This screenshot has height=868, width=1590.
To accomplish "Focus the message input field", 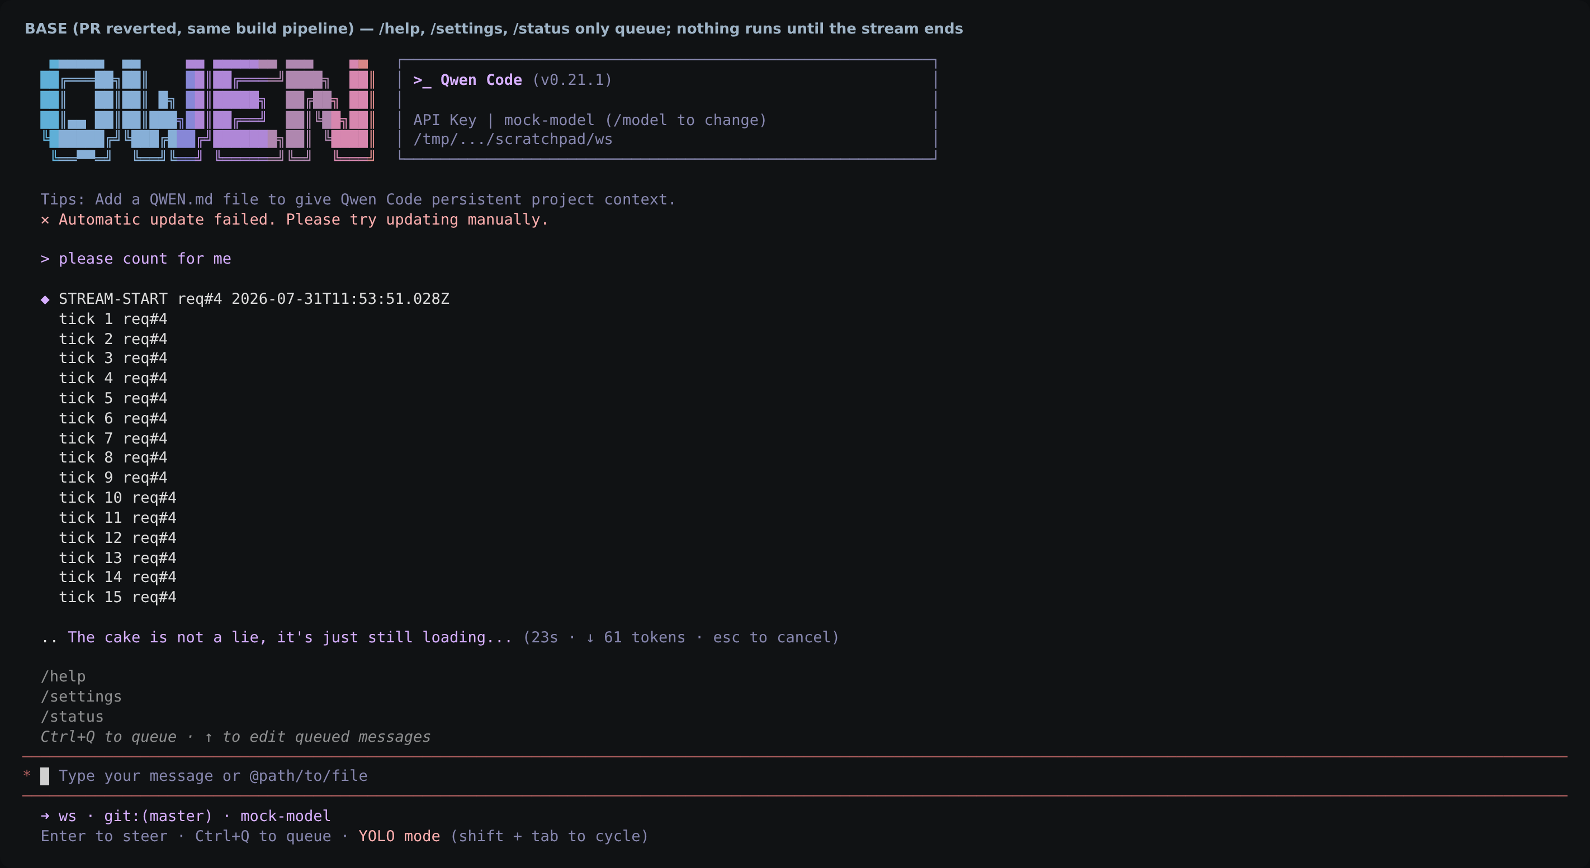I will (x=794, y=776).
